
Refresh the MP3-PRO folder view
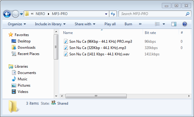(113, 14)
